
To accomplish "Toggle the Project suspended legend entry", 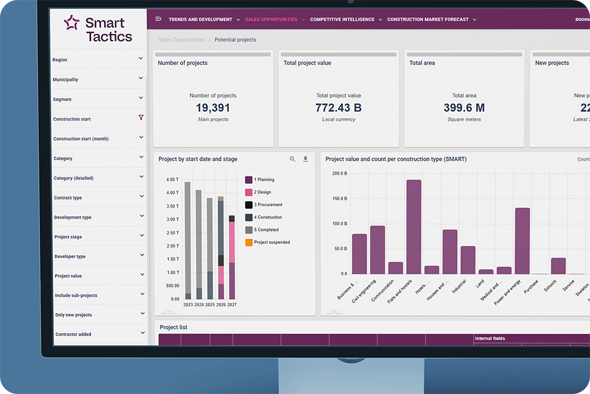I will 267,242.
